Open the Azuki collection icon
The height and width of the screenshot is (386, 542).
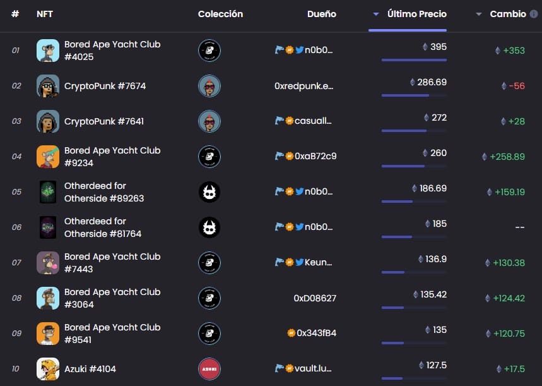209,369
